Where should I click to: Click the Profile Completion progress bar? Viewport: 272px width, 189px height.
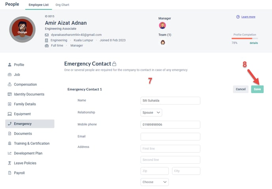pos(245,38)
